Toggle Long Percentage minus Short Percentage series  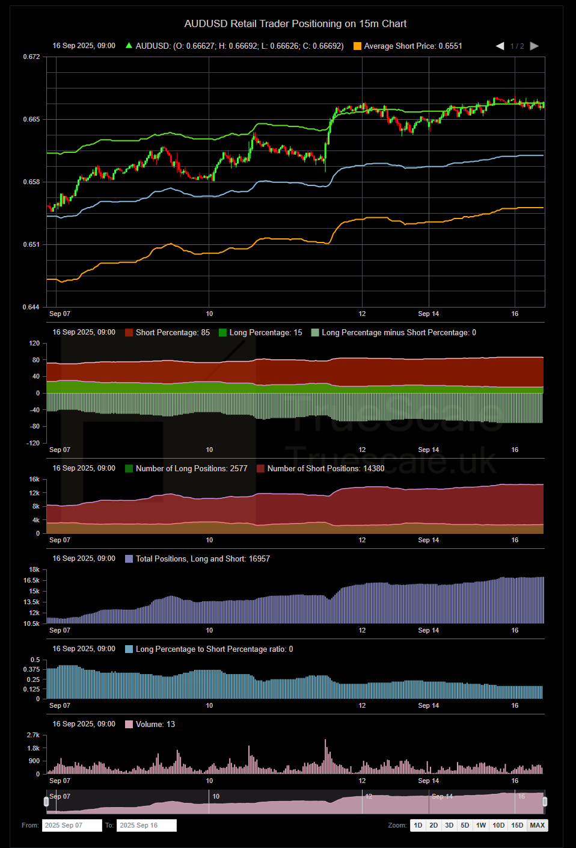pos(315,333)
